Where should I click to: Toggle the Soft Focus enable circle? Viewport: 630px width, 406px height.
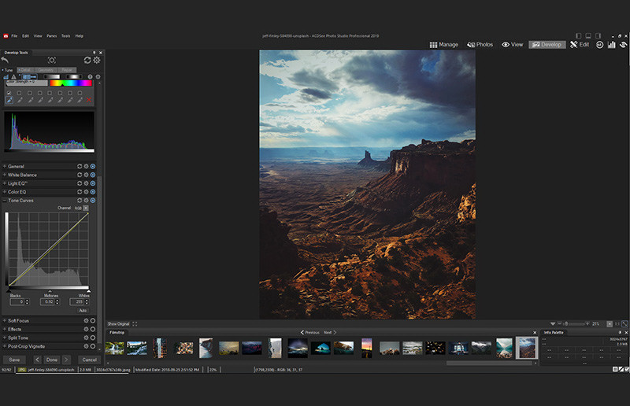click(x=93, y=320)
